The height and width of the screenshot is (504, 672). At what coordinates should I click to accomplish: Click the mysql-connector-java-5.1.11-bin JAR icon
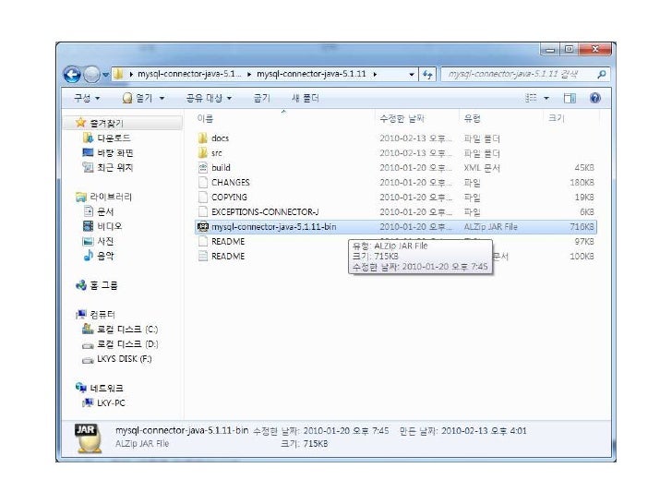click(x=203, y=227)
